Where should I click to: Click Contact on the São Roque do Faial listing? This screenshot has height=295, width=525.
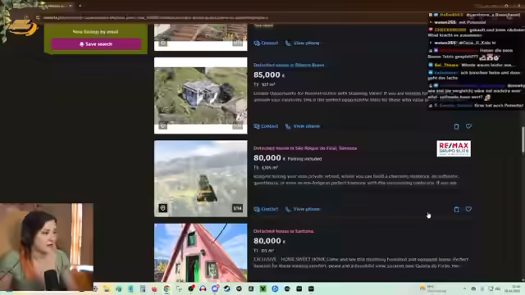(266, 209)
